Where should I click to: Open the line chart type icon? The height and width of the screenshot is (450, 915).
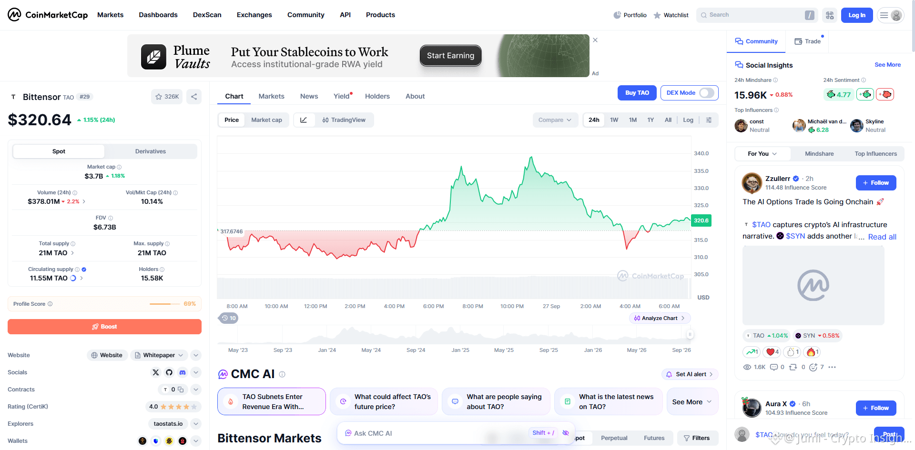pyautogui.click(x=304, y=120)
